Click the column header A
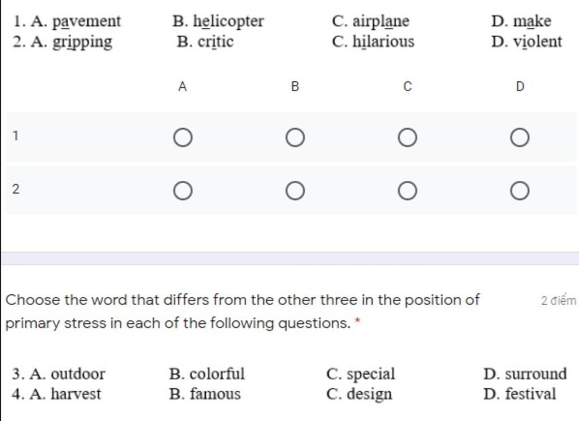579x421 pixels. pyautogui.click(x=183, y=86)
